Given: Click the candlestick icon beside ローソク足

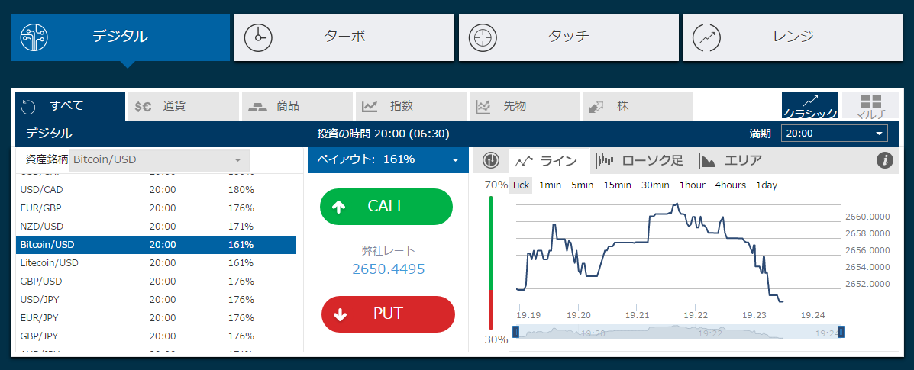Looking at the screenshot, I should coord(606,162).
